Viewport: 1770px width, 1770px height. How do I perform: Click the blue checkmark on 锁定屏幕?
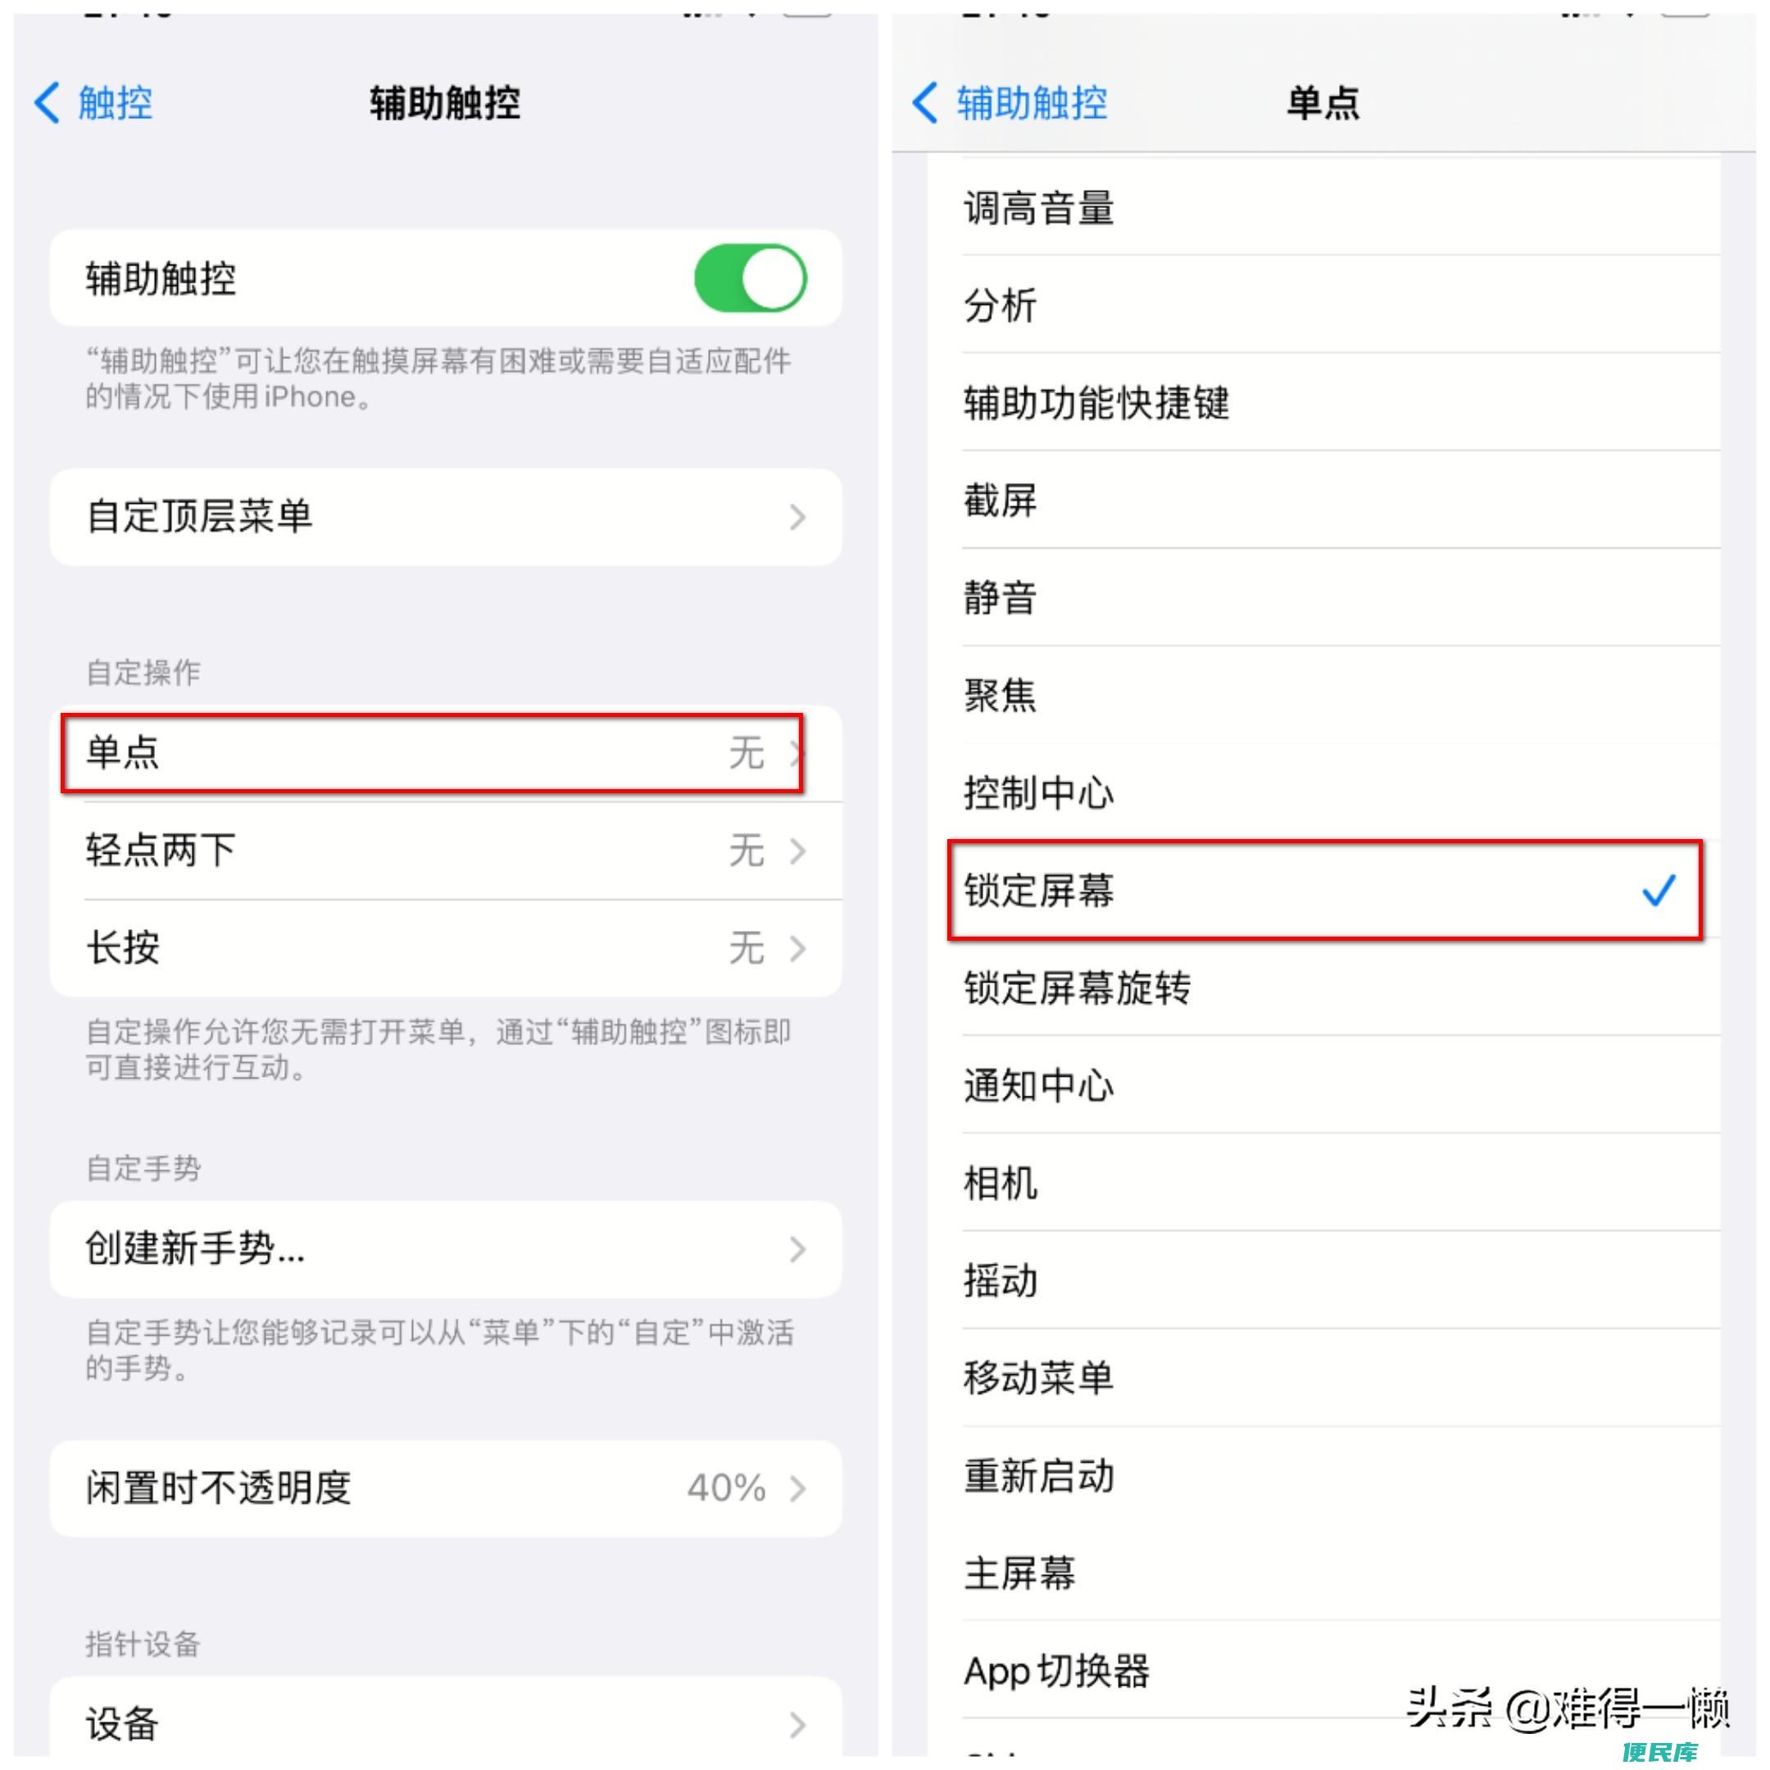click(x=1659, y=891)
